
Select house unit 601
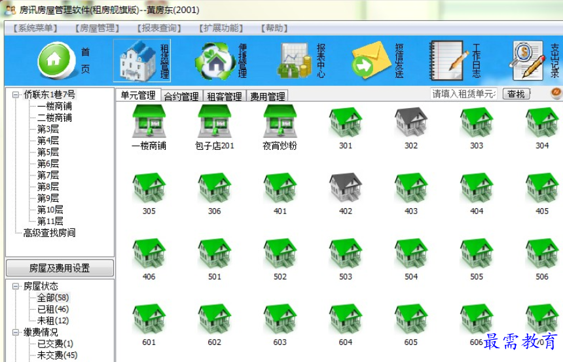coord(149,319)
